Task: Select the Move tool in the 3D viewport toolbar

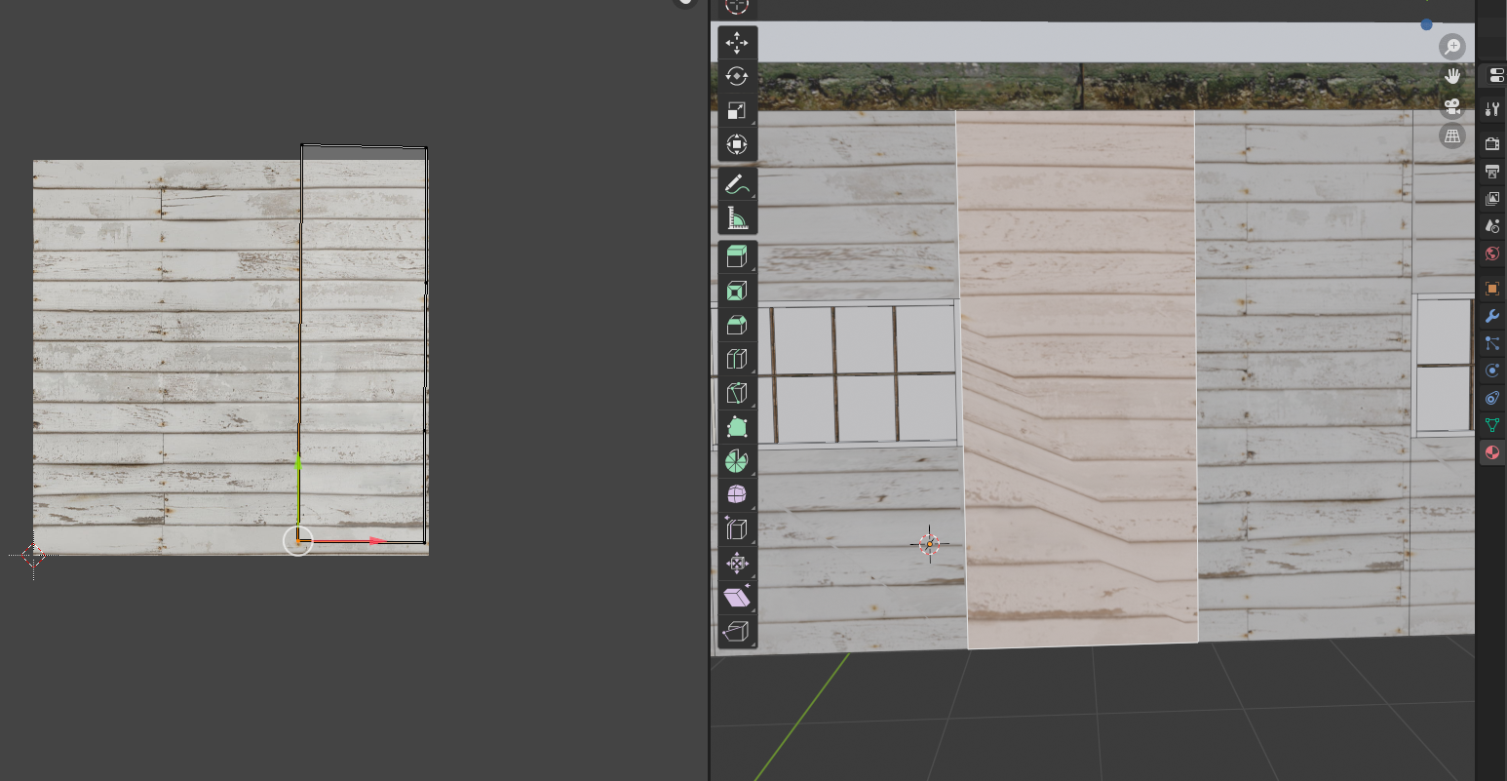Action: [x=737, y=43]
